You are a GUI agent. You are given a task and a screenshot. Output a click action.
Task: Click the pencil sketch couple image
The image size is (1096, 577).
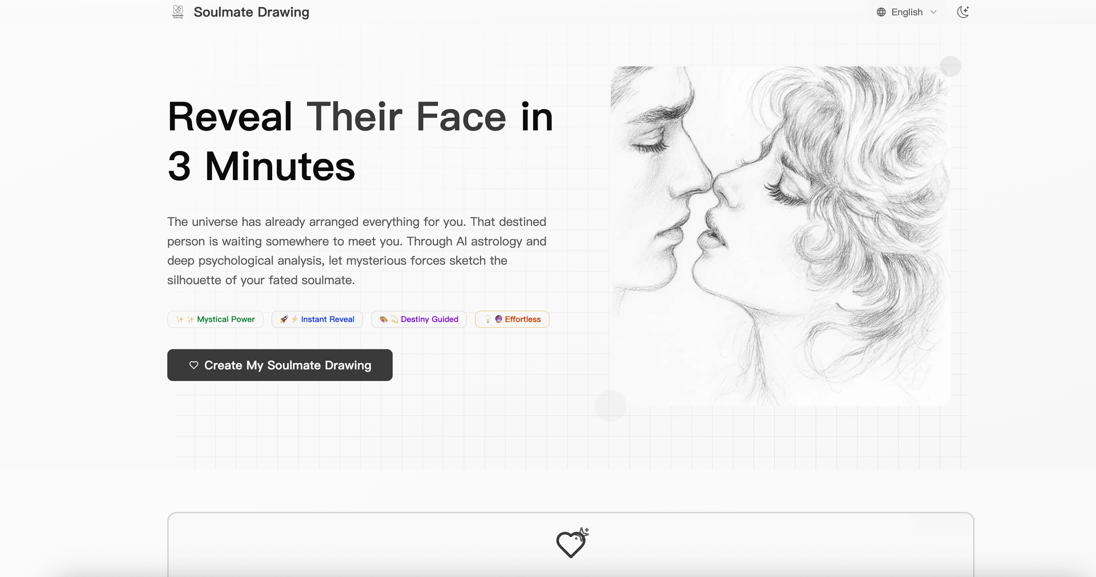click(780, 235)
